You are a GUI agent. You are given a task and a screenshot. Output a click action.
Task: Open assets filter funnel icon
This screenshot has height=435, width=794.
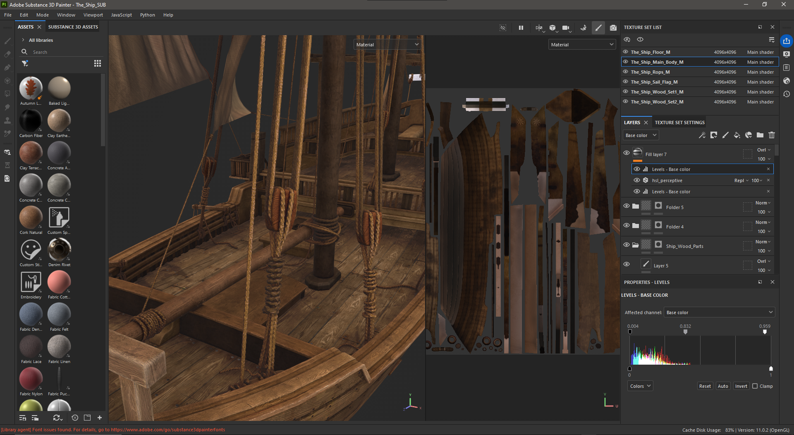coord(25,63)
